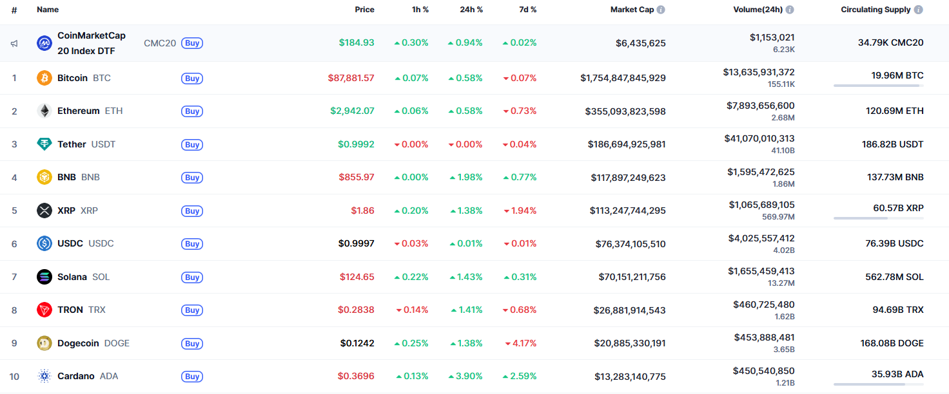
Task: Sort by the 24h % column header
Action: point(471,10)
